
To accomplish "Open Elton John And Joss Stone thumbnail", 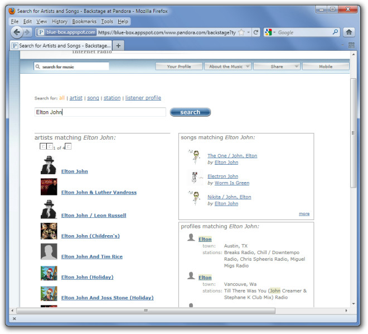I will [x=49, y=294].
